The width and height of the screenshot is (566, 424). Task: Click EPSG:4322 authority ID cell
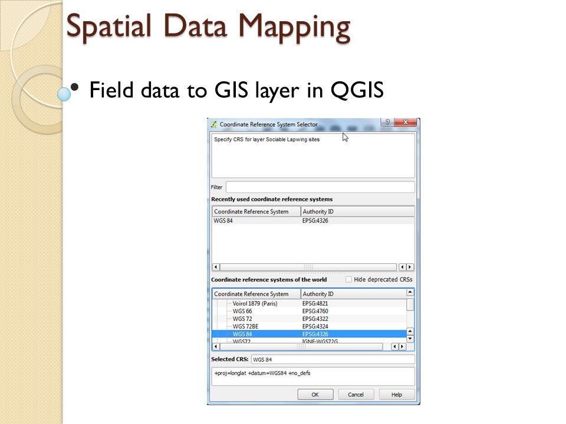[315, 319]
